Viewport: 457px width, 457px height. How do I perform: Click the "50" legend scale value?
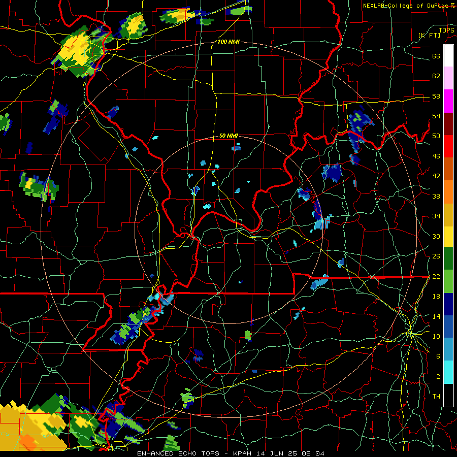pyautogui.click(x=436, y=136)
